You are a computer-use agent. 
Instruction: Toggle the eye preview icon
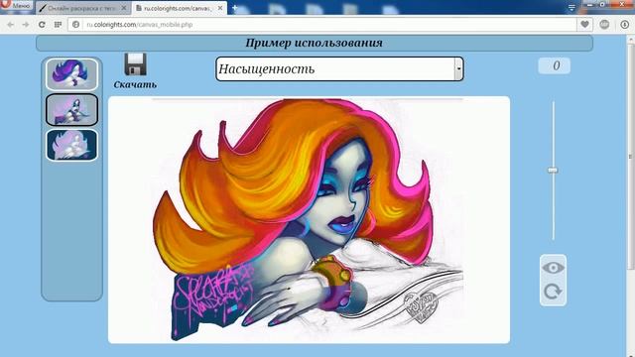coord(553,268)
